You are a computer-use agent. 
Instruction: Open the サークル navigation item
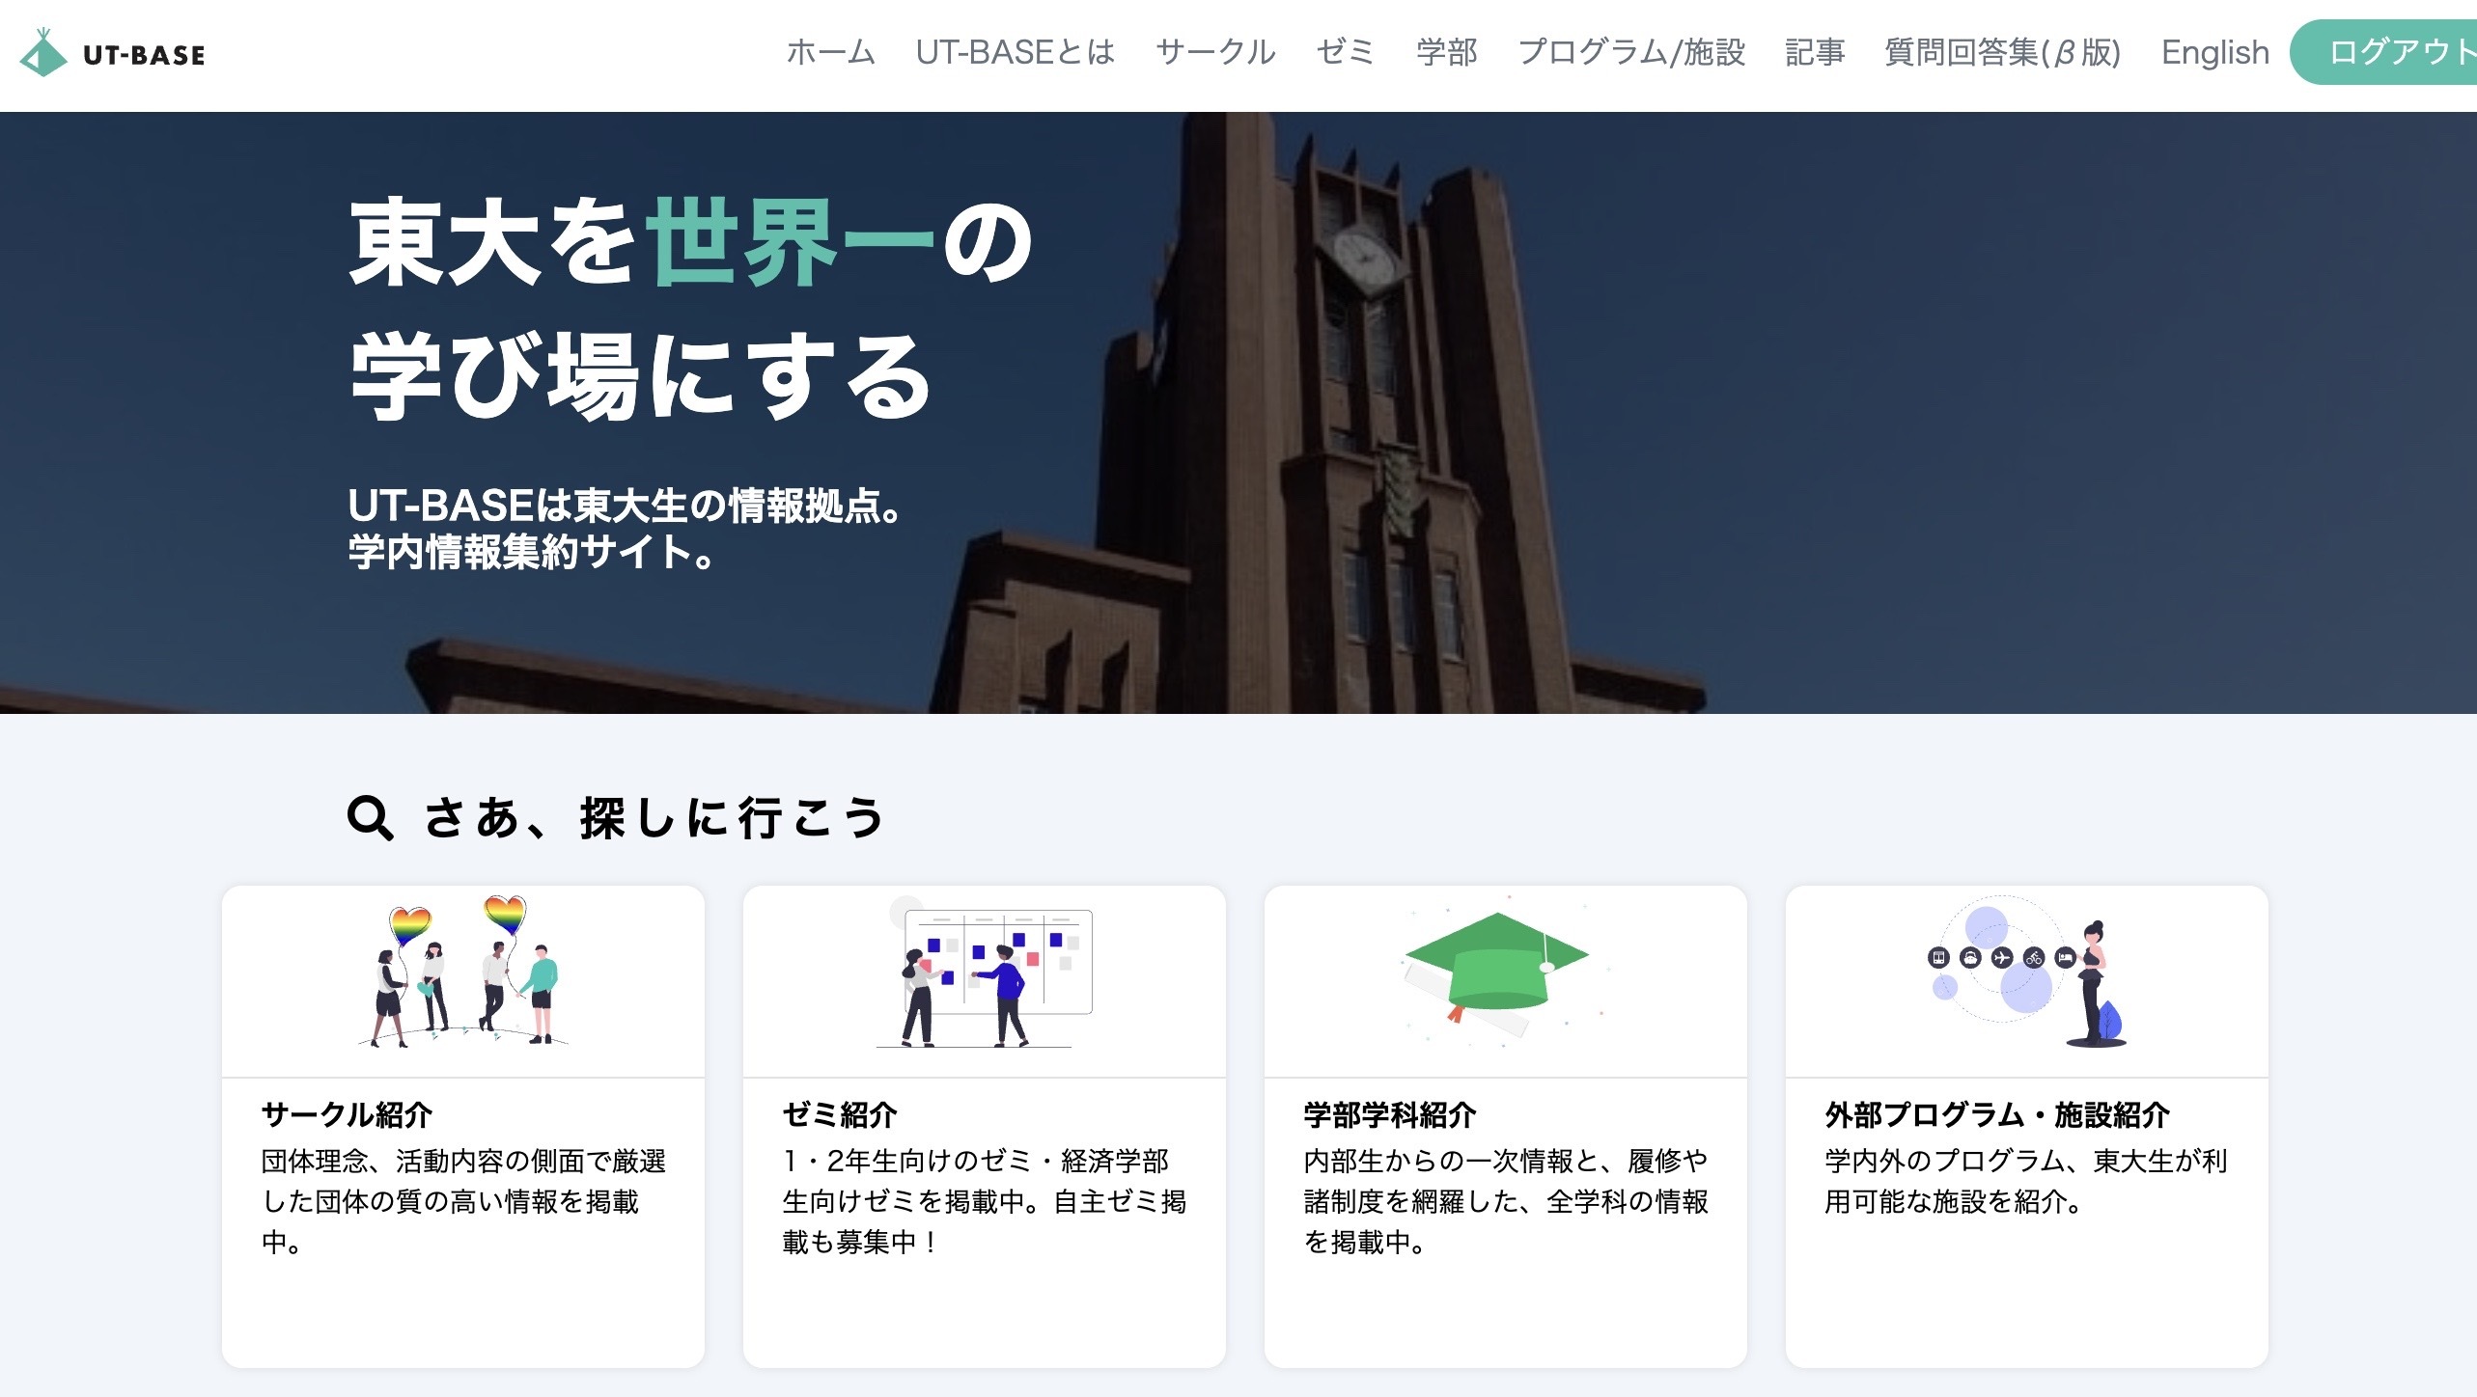click(1215, 52)
